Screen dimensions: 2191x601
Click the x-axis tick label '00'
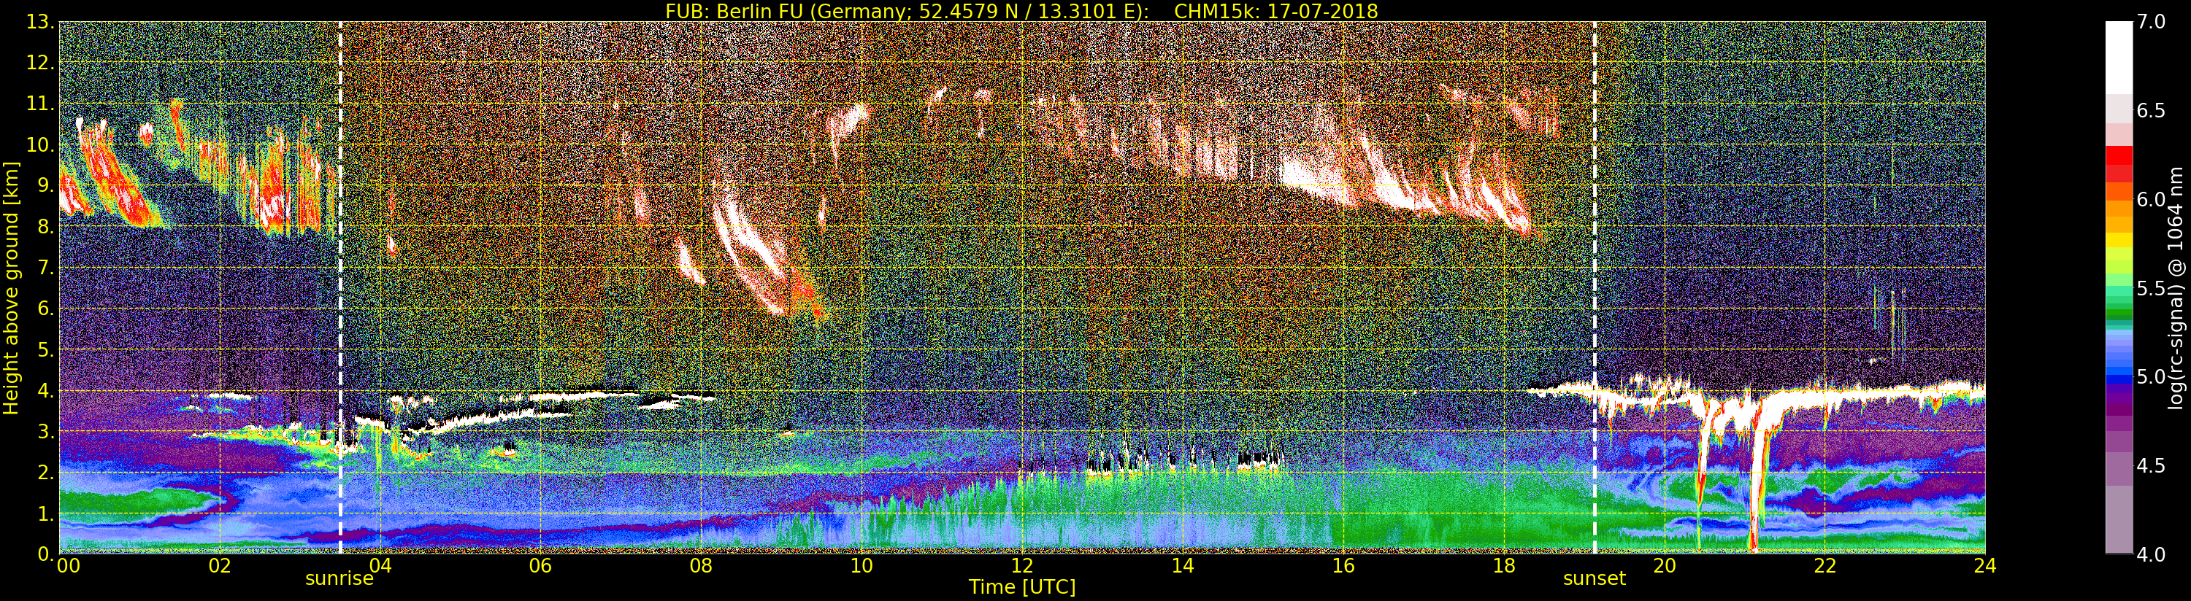[68, 566]
